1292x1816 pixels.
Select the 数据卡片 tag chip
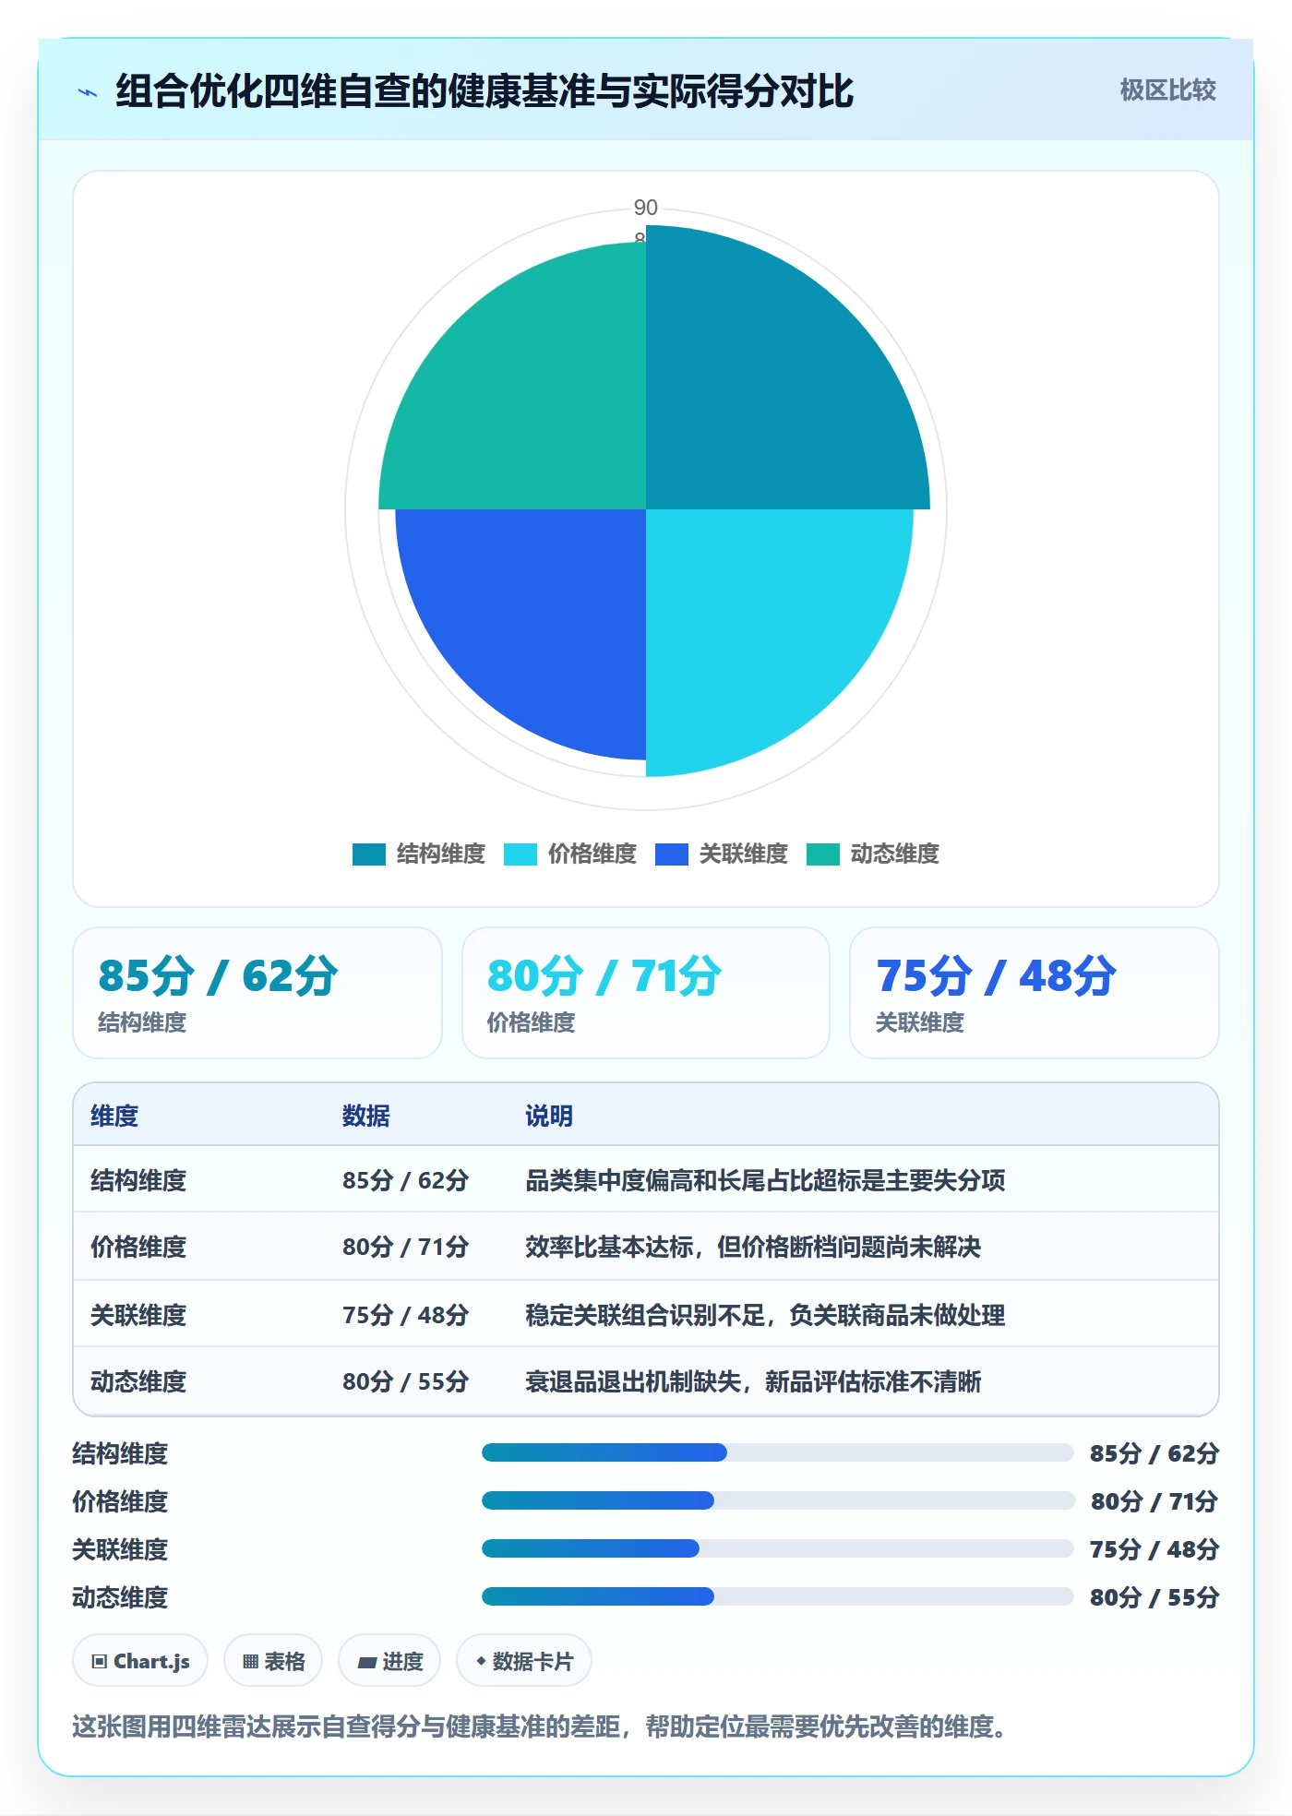[x=524, y=1661]
